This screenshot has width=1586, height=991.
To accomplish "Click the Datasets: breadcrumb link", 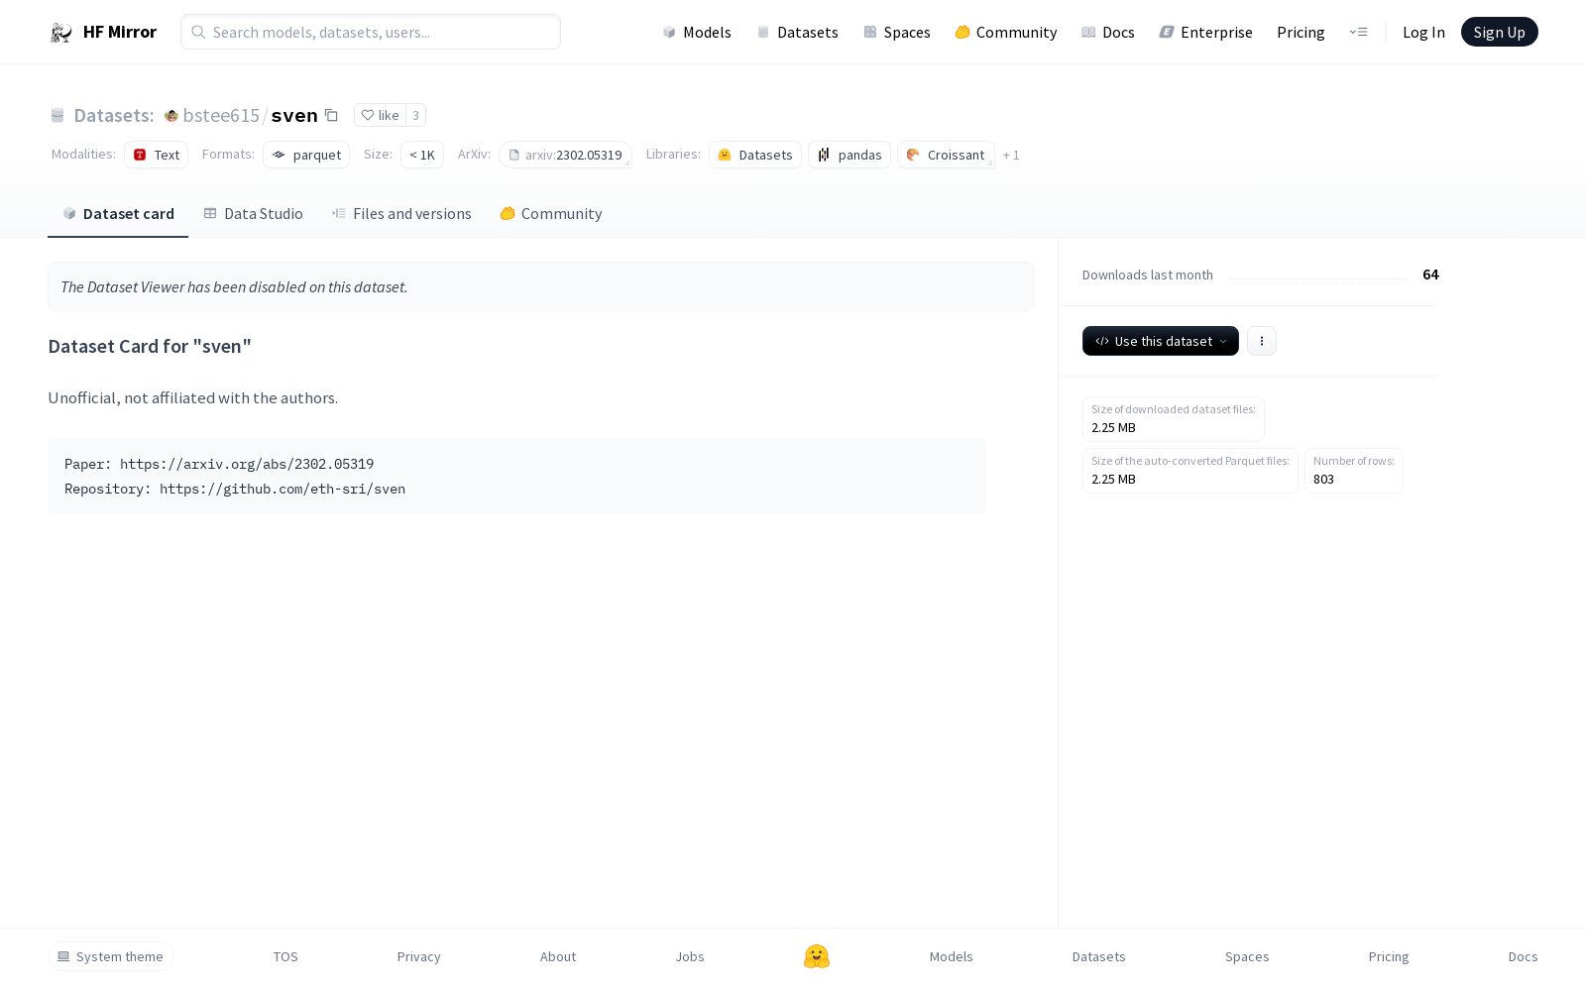I will point(114,116).
